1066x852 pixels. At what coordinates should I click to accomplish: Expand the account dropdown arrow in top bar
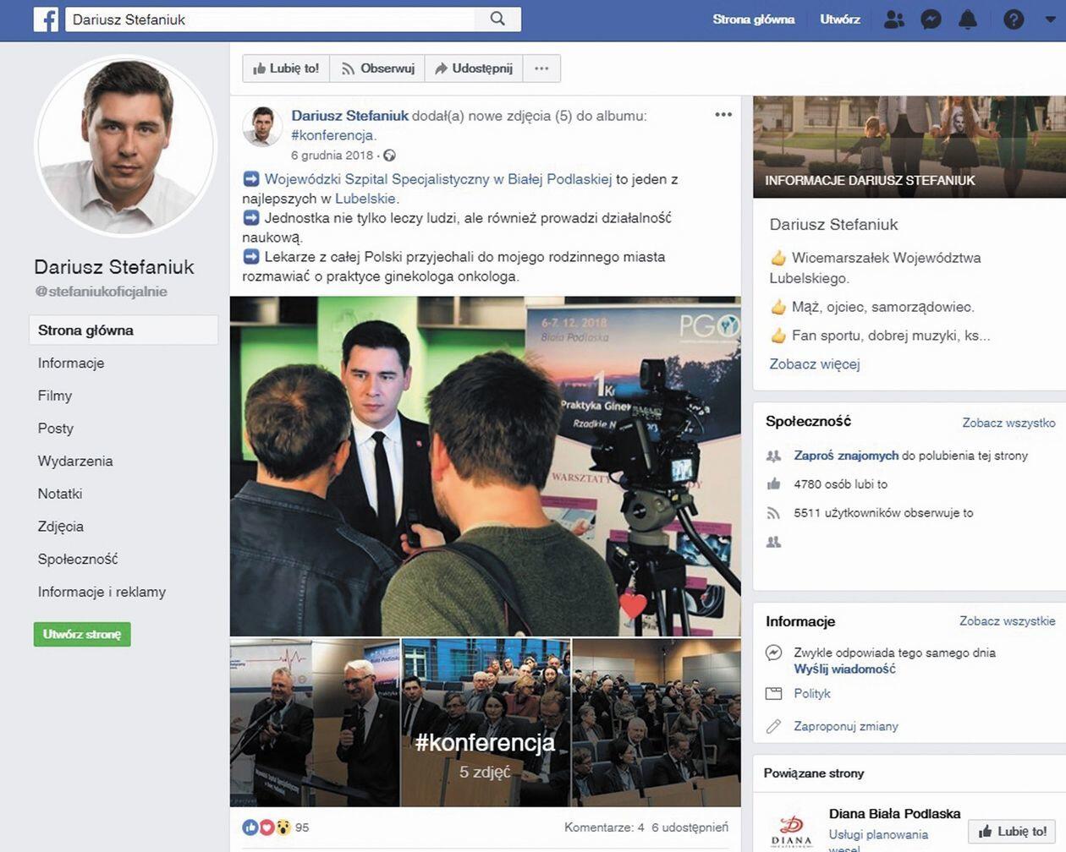1050,19
